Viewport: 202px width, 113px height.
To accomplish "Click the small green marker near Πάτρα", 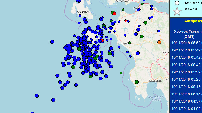I will tap(142, 4).
